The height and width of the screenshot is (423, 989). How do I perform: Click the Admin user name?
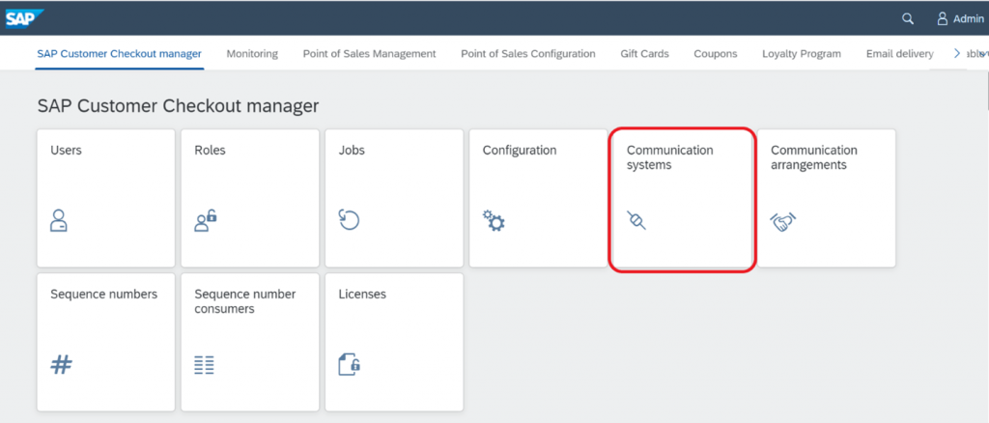[x=968, y=19]
